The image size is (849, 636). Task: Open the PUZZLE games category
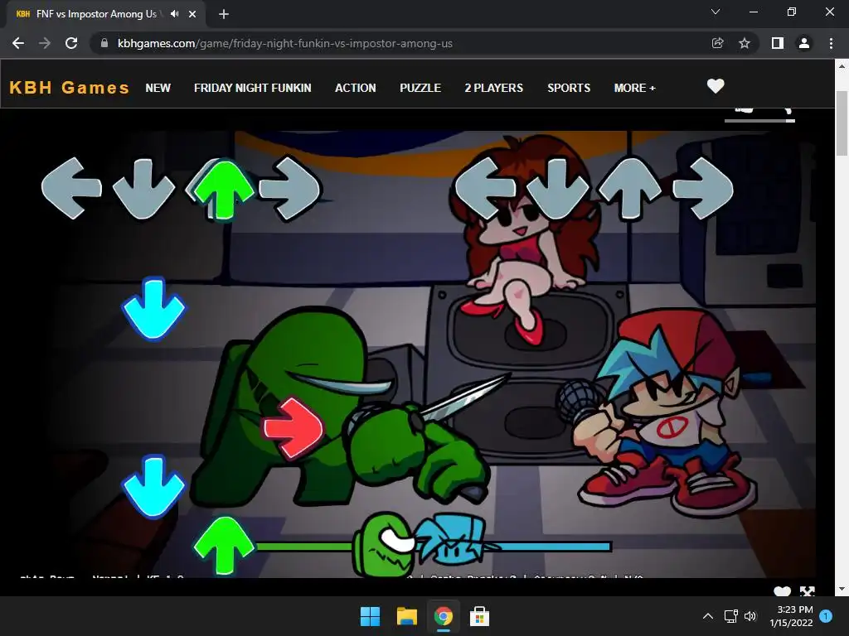pyautogui.click(x=420, y=88)
